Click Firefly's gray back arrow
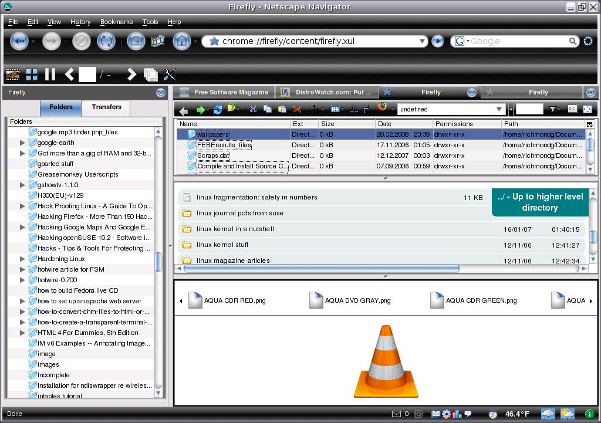This screenshot has height=423, width=601. point(184,111)
